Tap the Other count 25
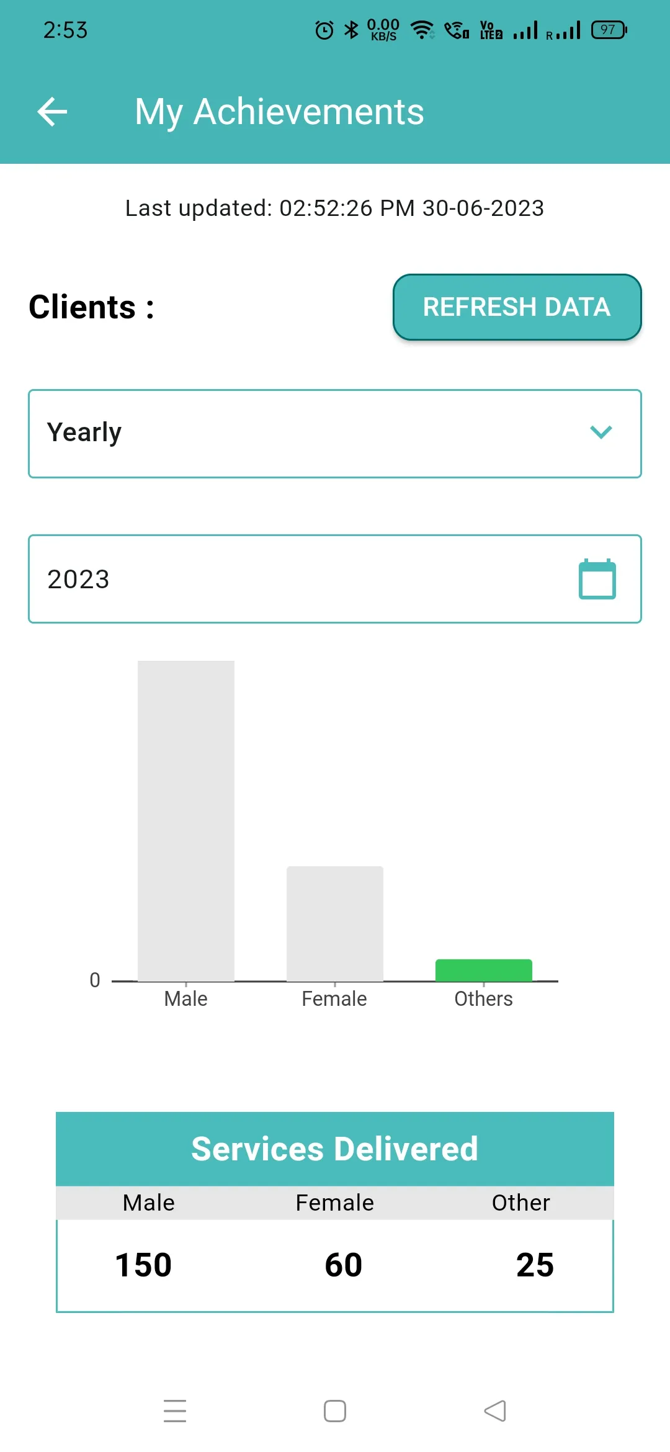 point(535,1265)
